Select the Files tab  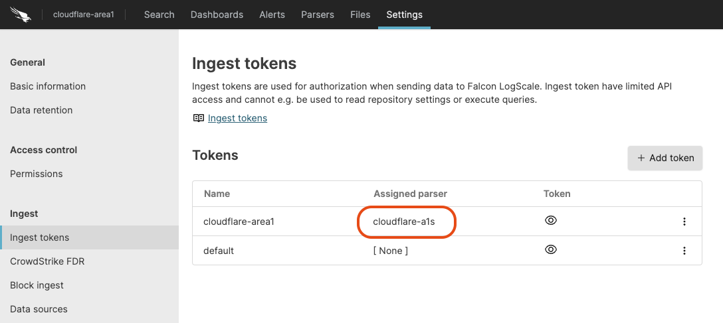click(x=360, y=15)
